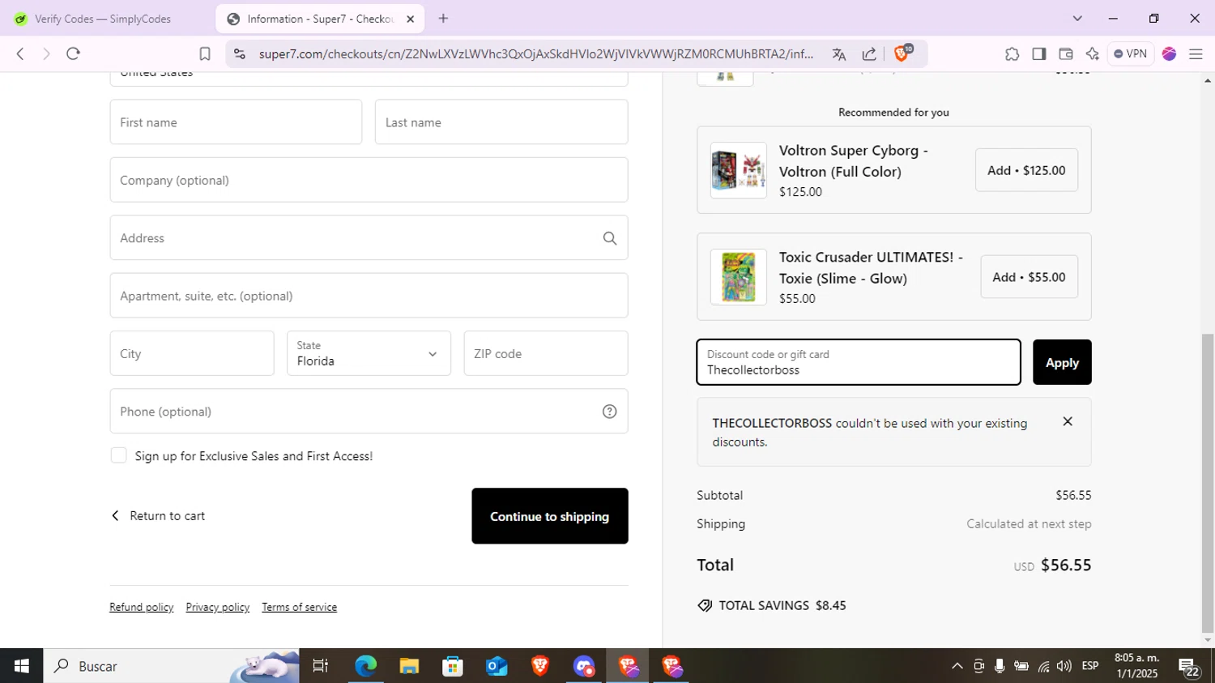Click the Toxic Crusader Toxie product thumbnail
This screenshot has width=1215, height=683.
739,277
